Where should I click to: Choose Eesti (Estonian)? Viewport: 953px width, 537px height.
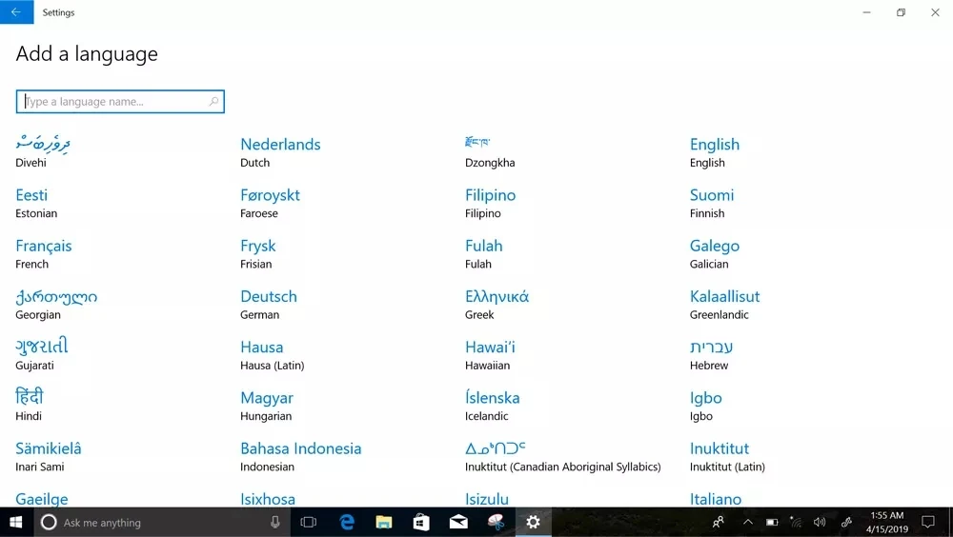click(36, 203)
